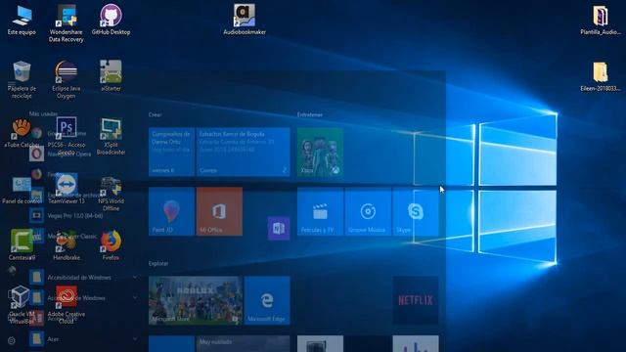Open the Microsoft Edge tile
The height and width of the screenshot is (352, 626).
(267, 300)
